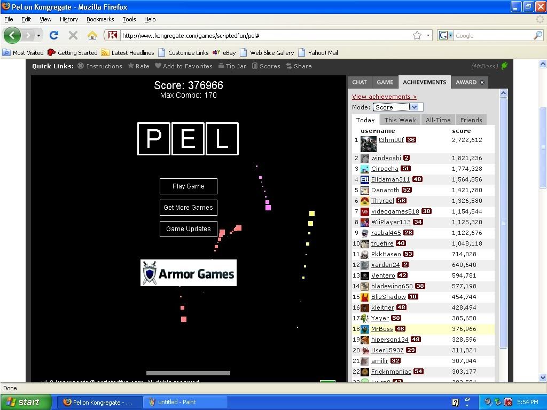Click the Rate star icon

click(x=131, y=66)
